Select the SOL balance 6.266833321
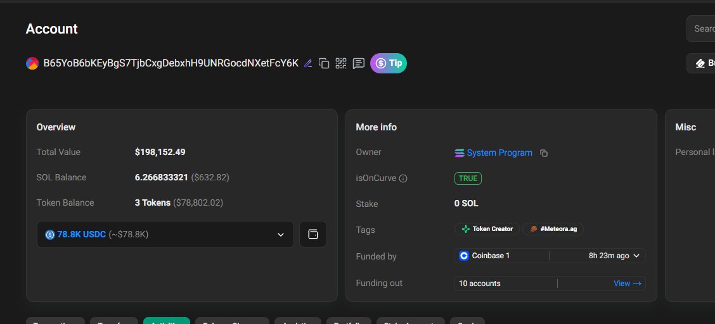This screenshot has width=715, height=324. 162,177
